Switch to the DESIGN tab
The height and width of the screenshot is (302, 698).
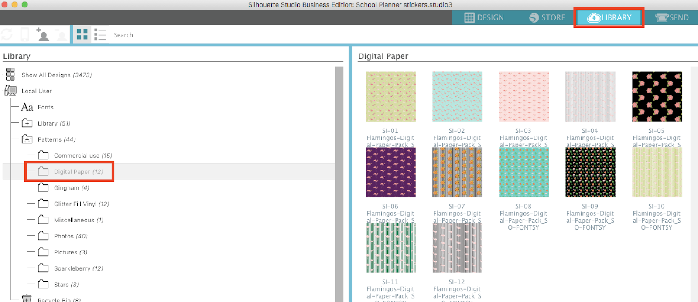(x=484, y=17)
